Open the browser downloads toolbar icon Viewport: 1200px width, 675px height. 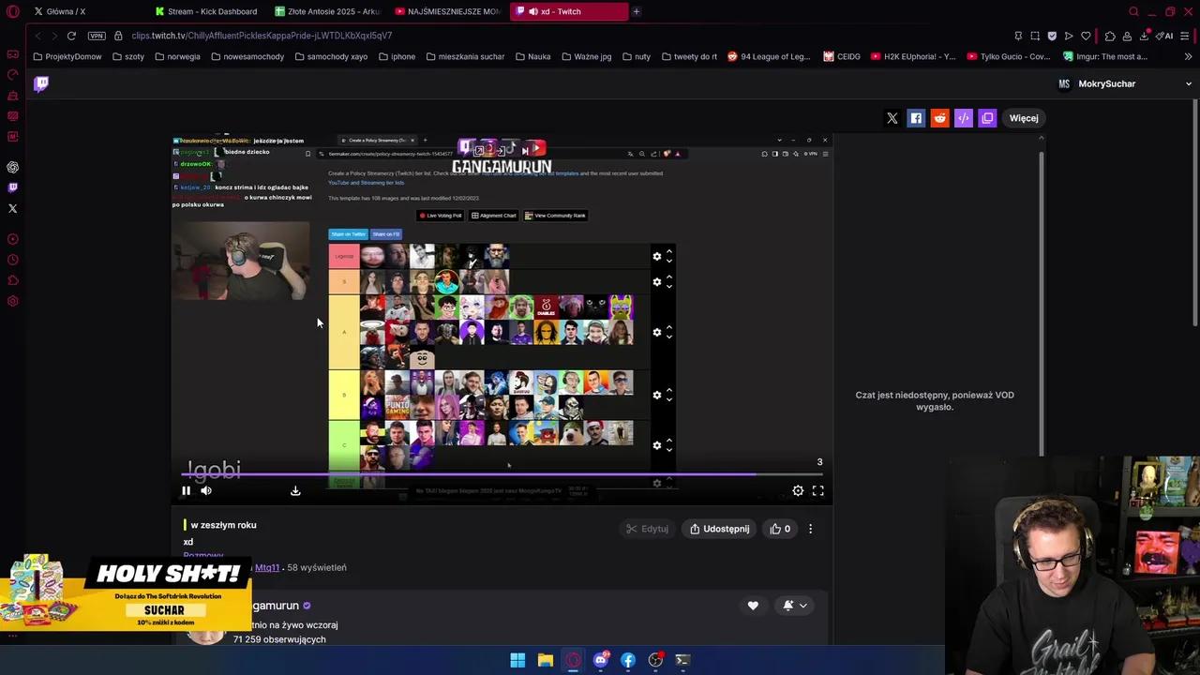tap(1144, 36)
